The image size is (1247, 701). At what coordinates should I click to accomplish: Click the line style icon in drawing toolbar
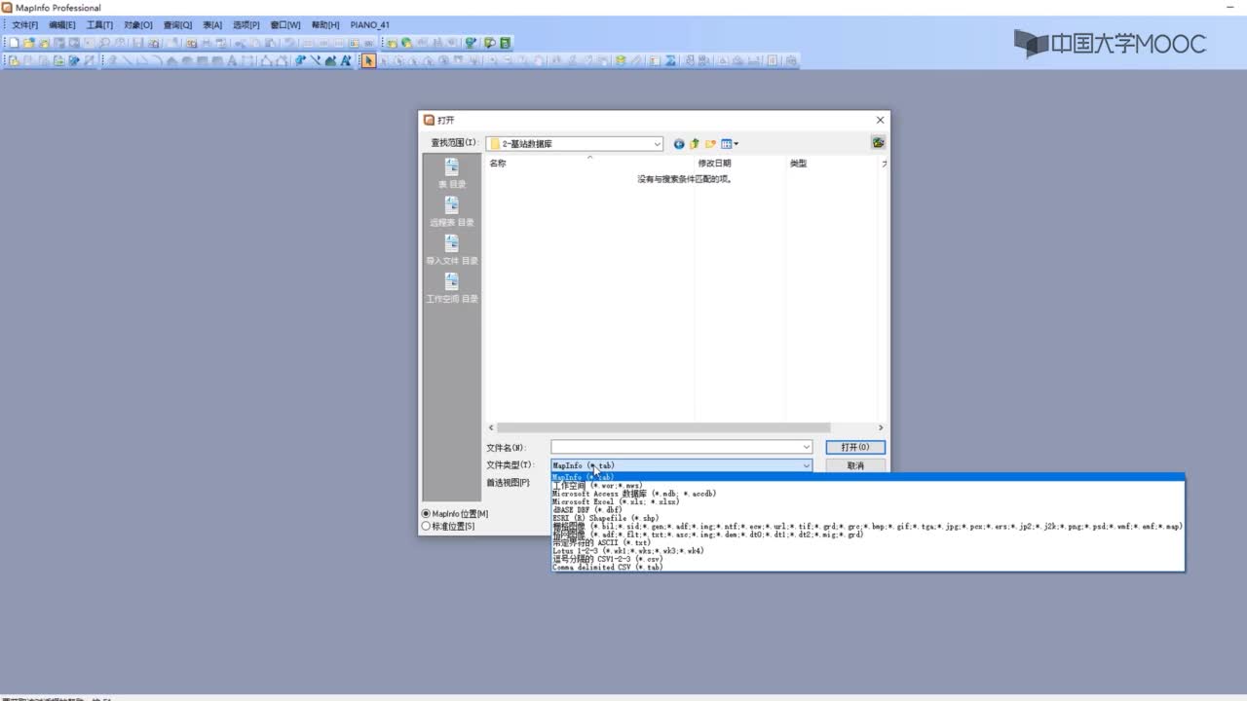click(316, 60)
